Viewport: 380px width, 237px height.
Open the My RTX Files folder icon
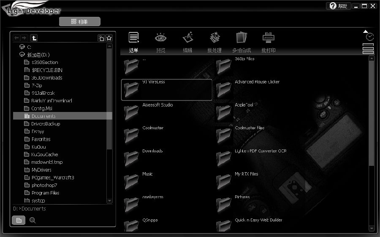[223, 181]
